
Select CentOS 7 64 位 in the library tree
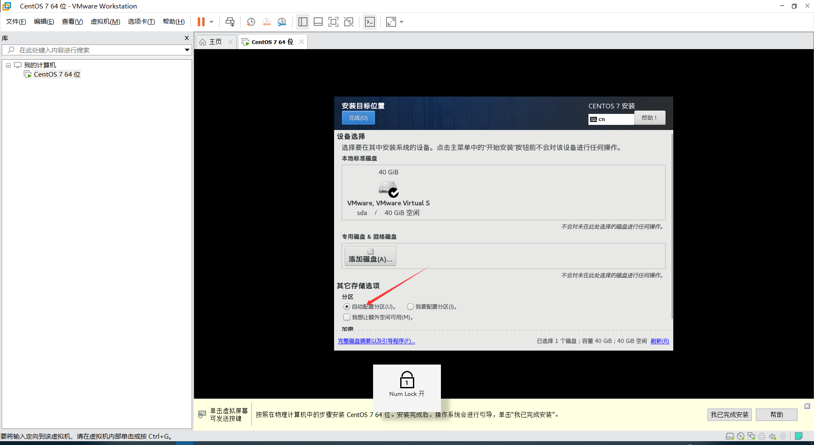[x=57, y=74]
